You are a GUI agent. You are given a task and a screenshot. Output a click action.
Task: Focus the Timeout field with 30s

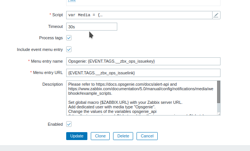click(92, 26)
